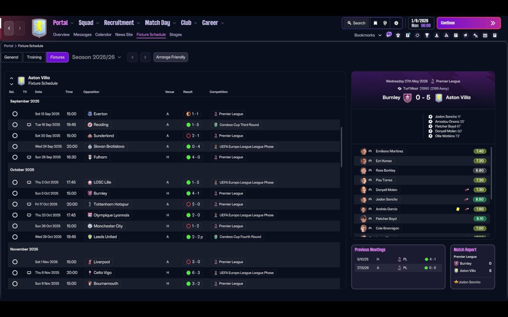Open the News Site tab
508x317 pixels.
tap(124, 34)
